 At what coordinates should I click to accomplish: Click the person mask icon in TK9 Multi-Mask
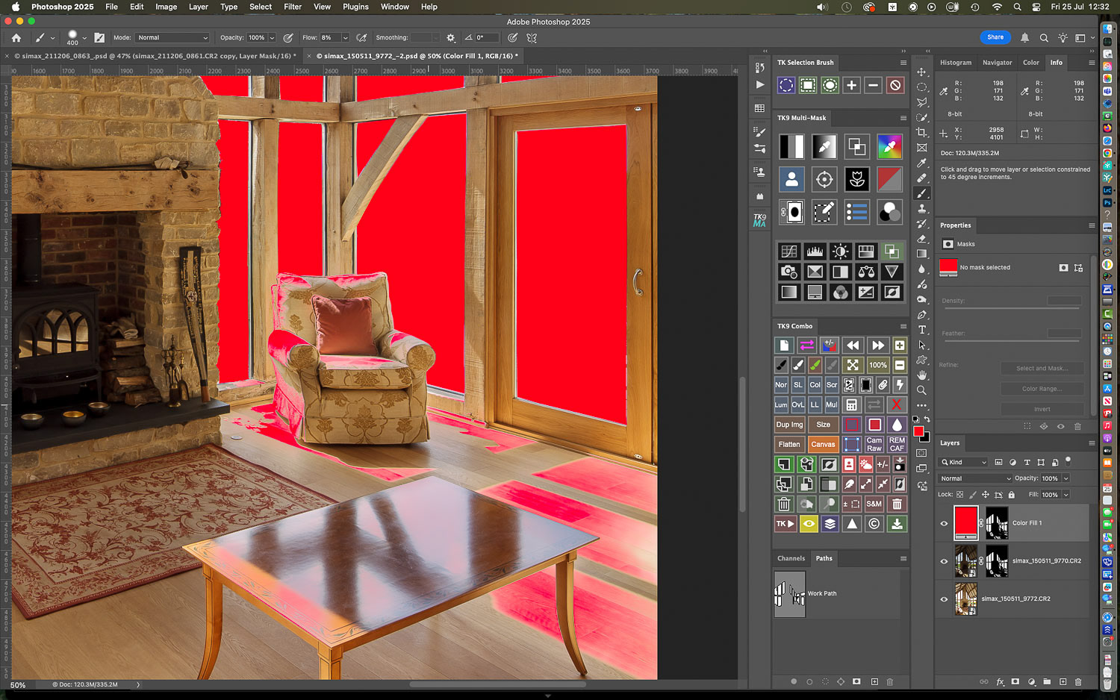tap(791, 179)
